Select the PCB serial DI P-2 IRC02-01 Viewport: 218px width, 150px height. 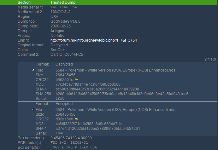(69, 143)
